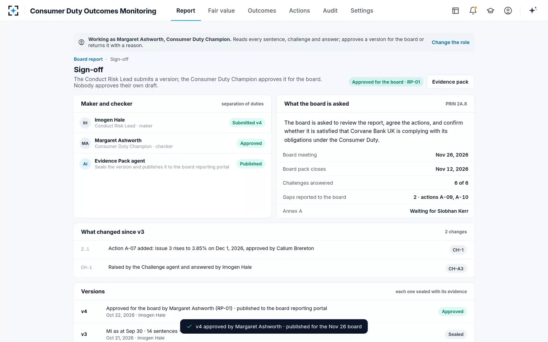The image size is (548, 342).
Task: Click the 'Action A-07 added' change row text
Action: pyautogui.click(x=211, y=248)
